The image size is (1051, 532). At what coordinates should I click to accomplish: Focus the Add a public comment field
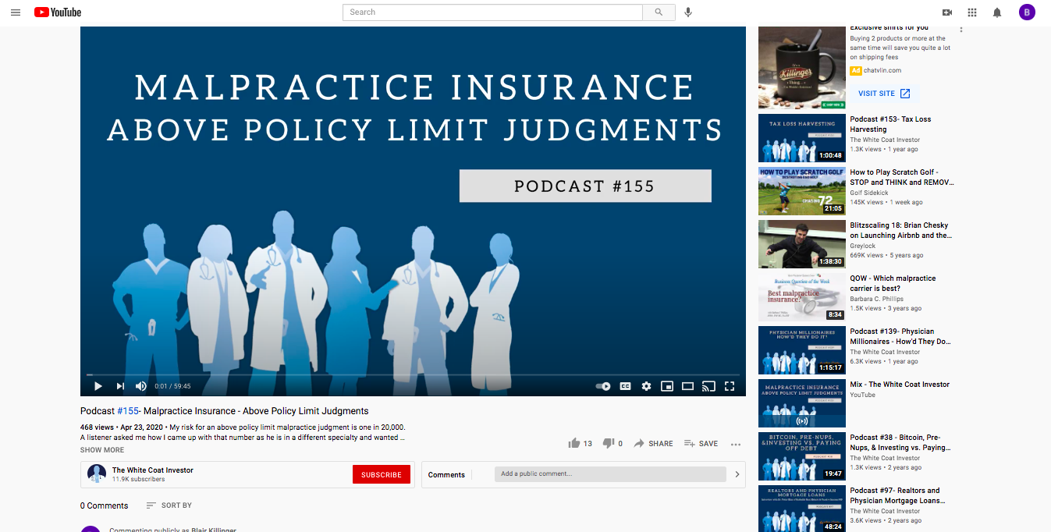coord(609,473)
